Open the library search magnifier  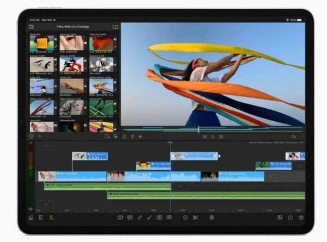tap(107, 136)
